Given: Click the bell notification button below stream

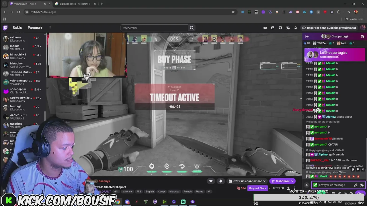Looking at the screenshot, I should click(221, 181).
